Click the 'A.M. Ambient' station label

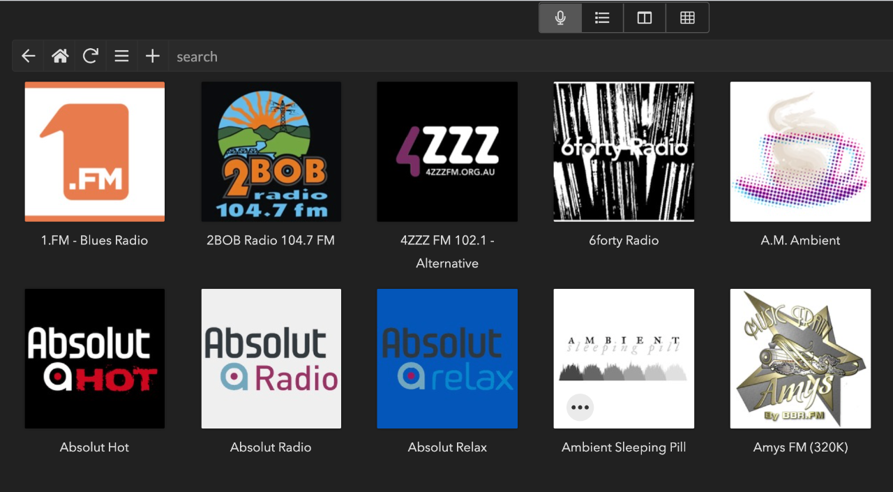click(x=800, y=240)
